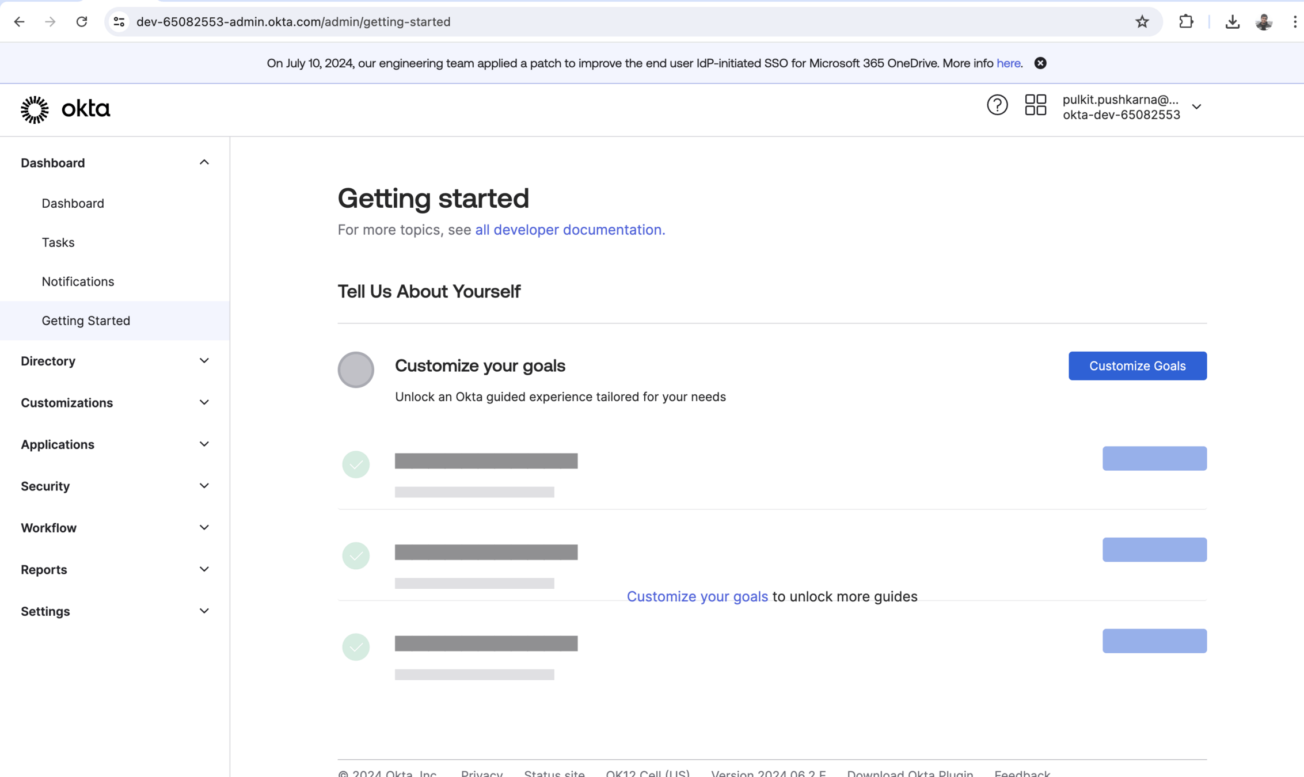
Task: Open the browser downloads icon
Action: pyautogui.click(x=1232, y=22)
